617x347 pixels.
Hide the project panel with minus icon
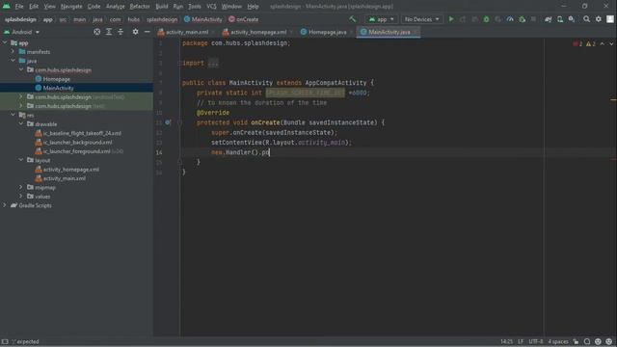click(x=148, y=32)
